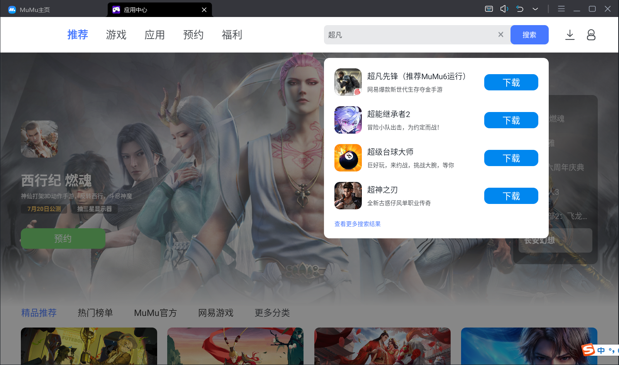Open the monkey king red scarf thumbnail
The height and width of the screenshot is (365, 619).
(x=235, y=346)
